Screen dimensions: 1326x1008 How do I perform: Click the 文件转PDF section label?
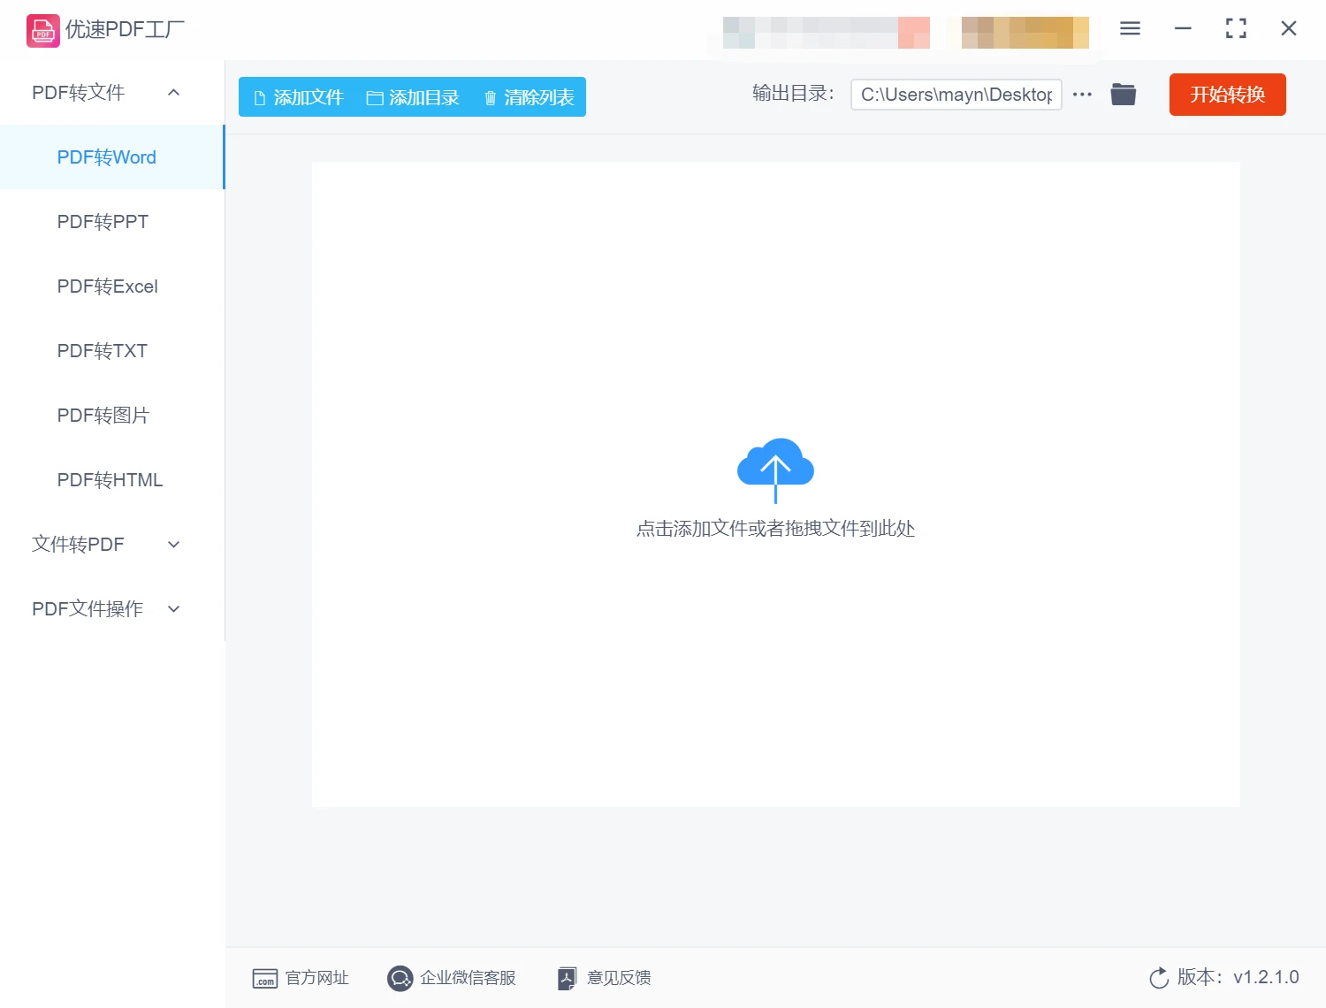(x=78, y=545)
